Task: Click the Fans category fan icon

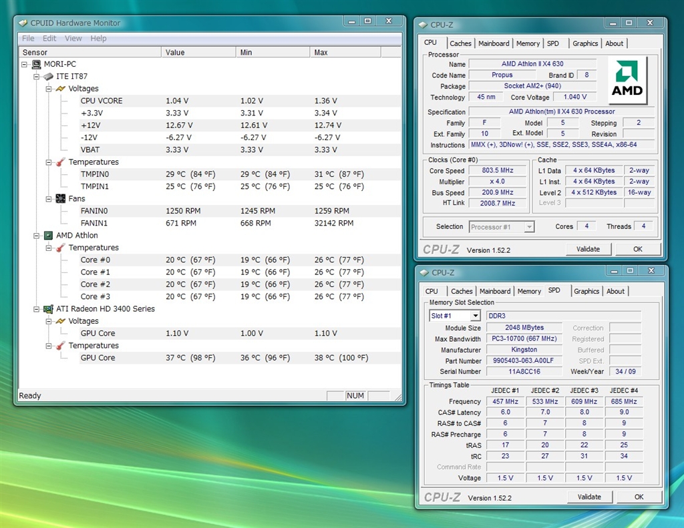Action: 60,199
